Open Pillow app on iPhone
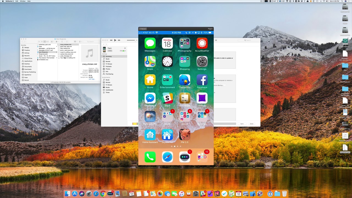352x198 pixels. click(x=202, y=98)
